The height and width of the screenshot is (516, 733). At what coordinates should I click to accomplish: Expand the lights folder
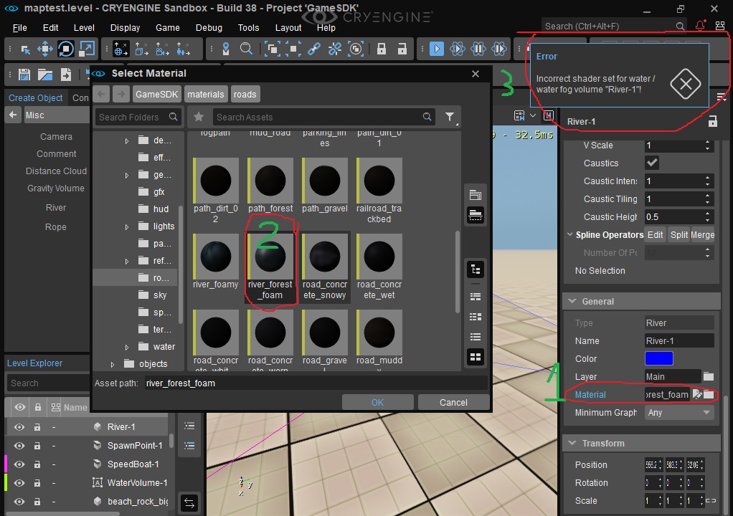pyautogui.click(x=127, y=226)
